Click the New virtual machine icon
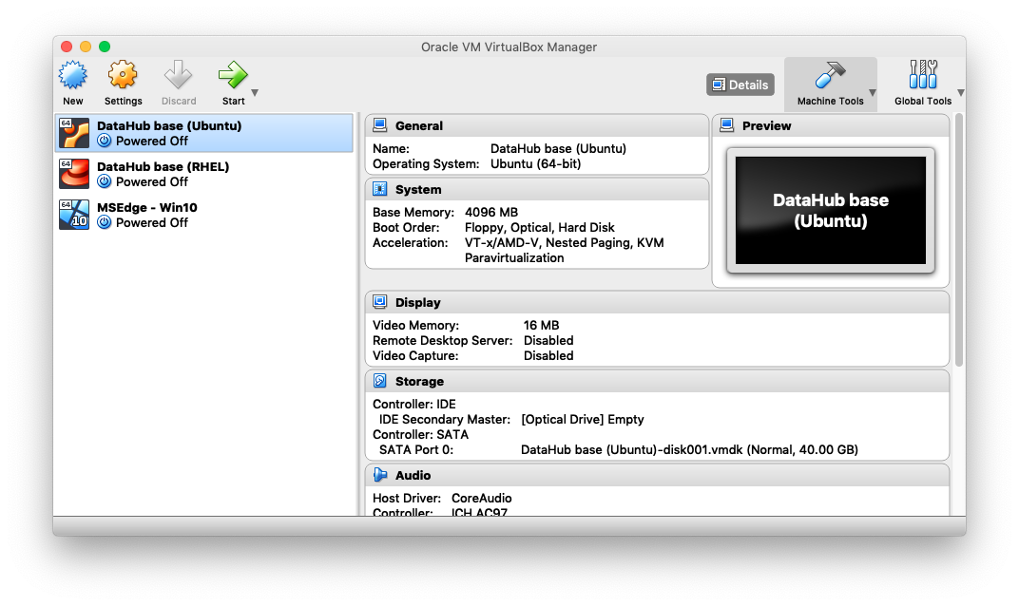The height and width of the screenshot is (606, 1019). click(x=73, y=75)
